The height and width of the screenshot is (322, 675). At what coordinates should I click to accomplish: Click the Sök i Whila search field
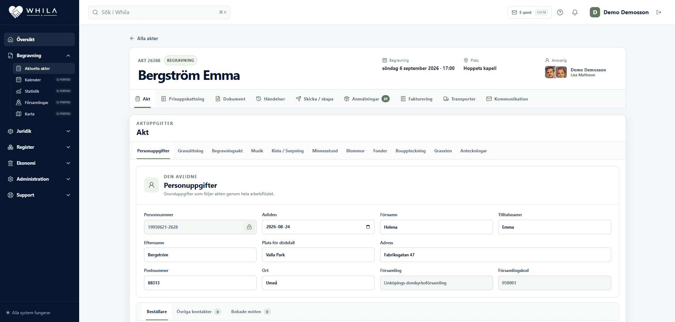click(159, 12)
